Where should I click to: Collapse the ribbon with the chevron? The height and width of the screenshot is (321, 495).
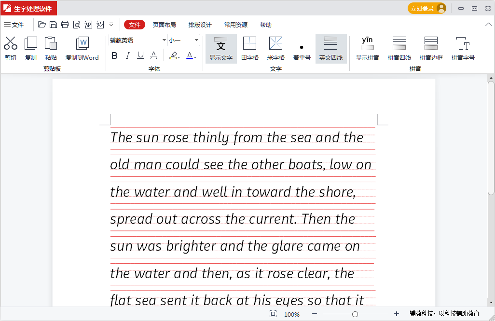pos(488,24)
